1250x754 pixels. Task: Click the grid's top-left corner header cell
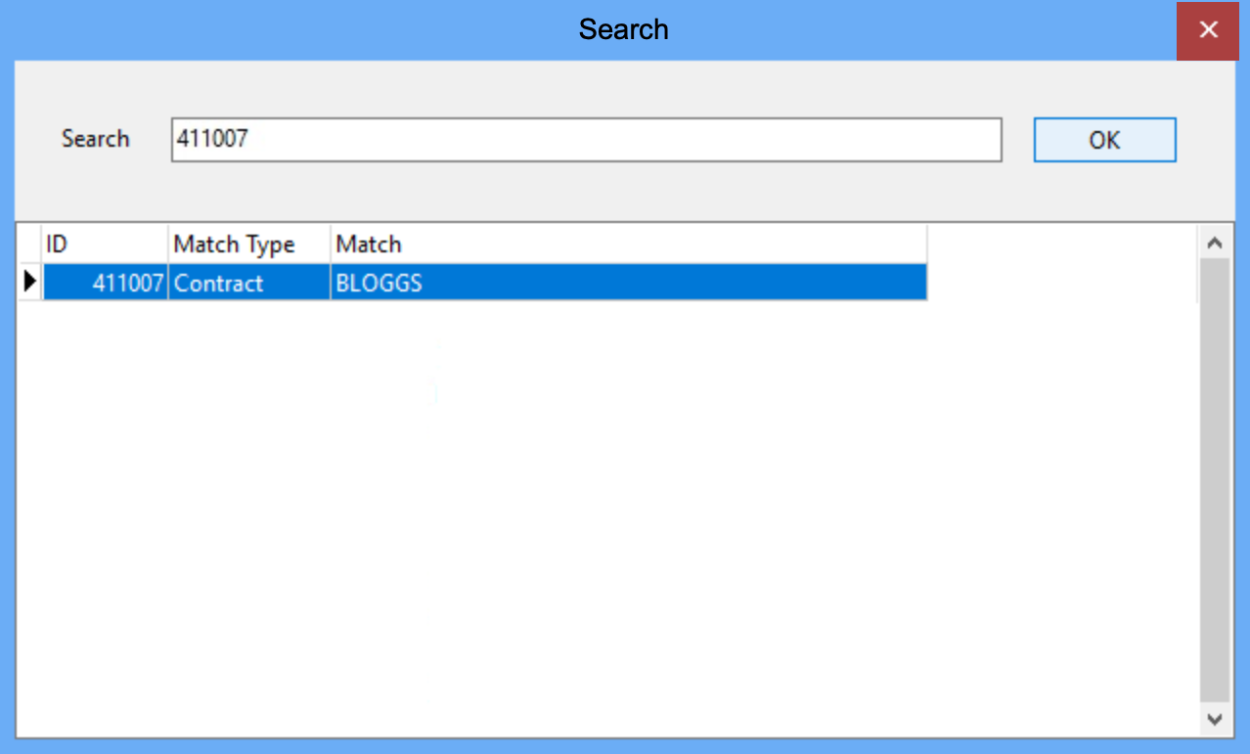[x=29, y=244]
